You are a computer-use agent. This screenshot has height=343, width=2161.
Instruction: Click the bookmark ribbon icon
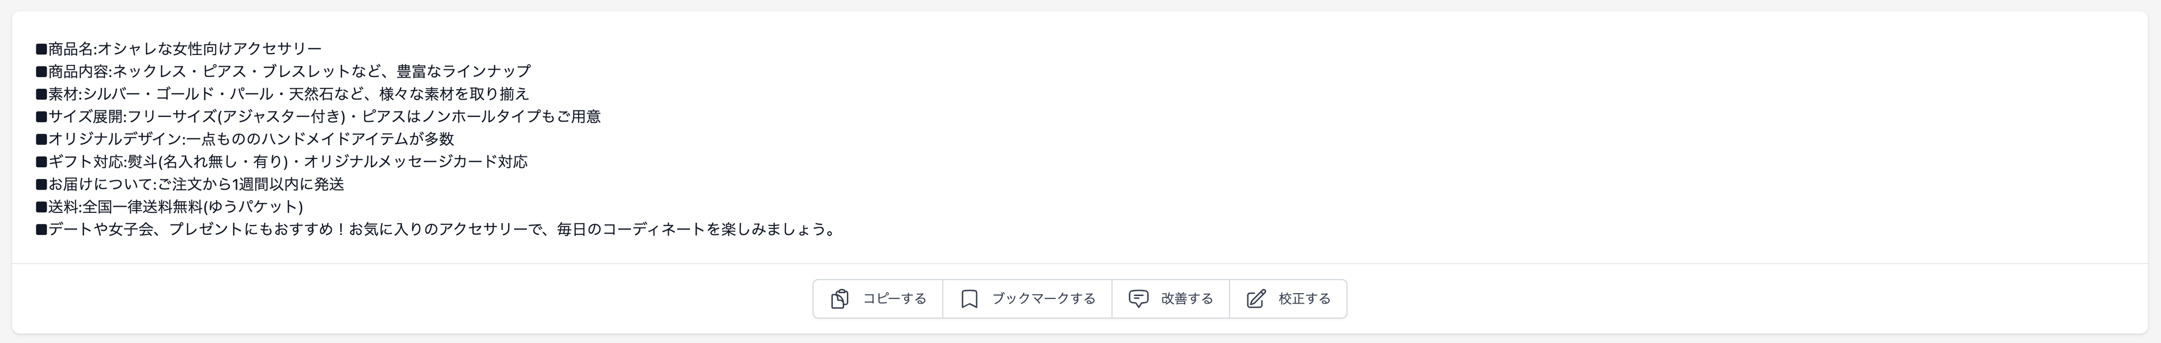969,299
